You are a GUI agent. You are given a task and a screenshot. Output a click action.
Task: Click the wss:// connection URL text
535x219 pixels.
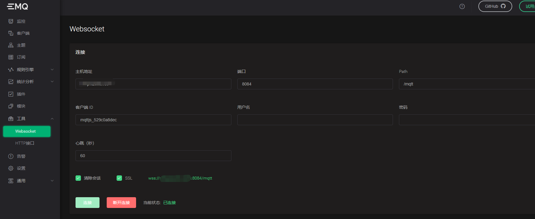tap(180, 178)
